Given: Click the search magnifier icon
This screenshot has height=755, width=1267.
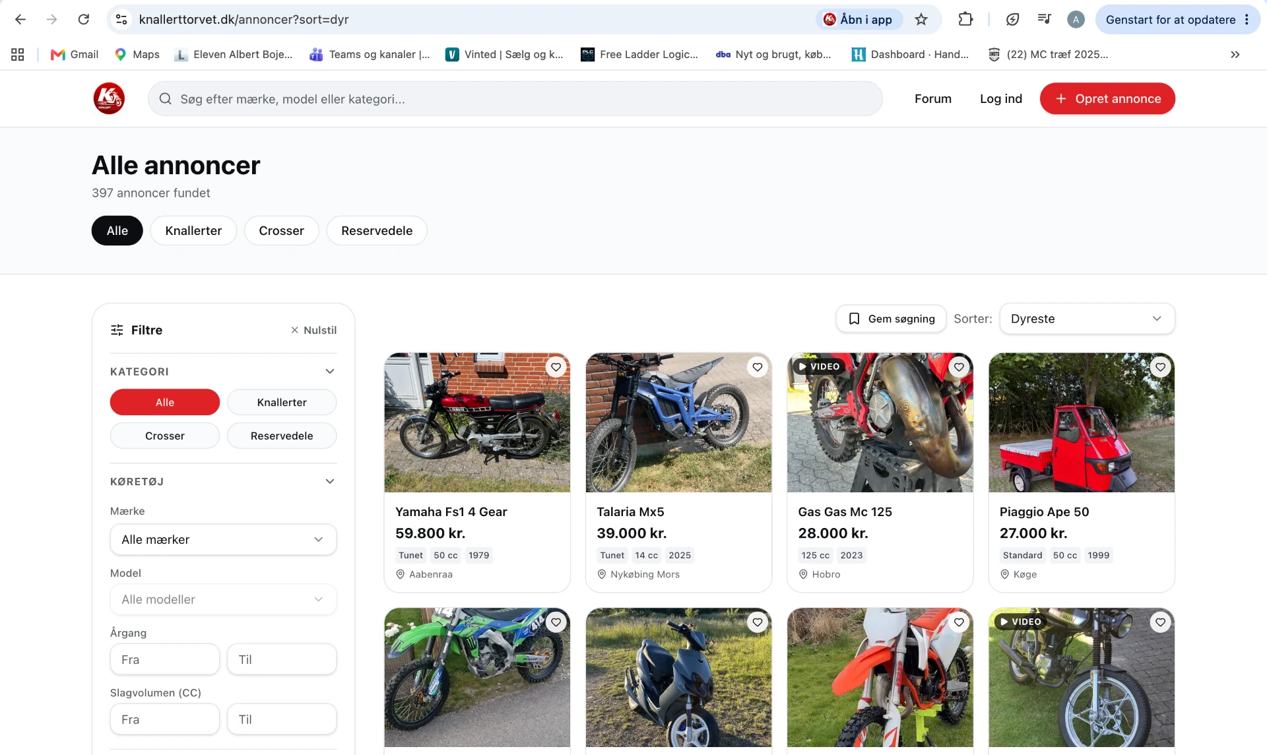Looking at the screenshot, I should (x=165, y=99).
